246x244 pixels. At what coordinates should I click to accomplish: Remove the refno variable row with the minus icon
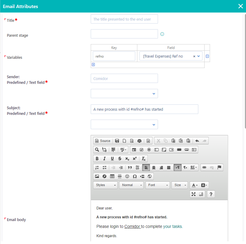[207, 56]
